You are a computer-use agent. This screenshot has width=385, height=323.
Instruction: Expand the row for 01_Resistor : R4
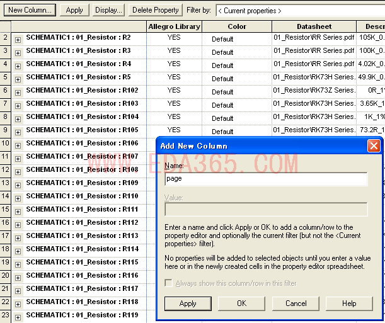point(18,66)
